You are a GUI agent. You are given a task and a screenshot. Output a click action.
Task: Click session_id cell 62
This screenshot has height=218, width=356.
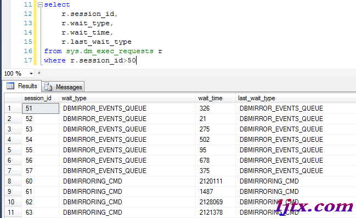(x=41, y=202)
